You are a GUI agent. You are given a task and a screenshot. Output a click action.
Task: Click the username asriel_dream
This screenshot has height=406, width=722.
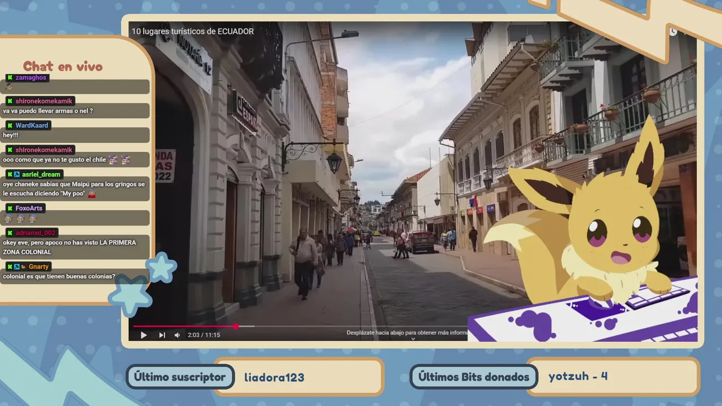tap(42, 175)
